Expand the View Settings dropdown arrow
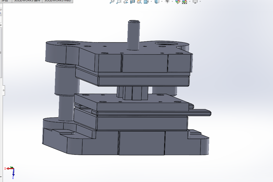Screen dimensions: 273x182 200,1
